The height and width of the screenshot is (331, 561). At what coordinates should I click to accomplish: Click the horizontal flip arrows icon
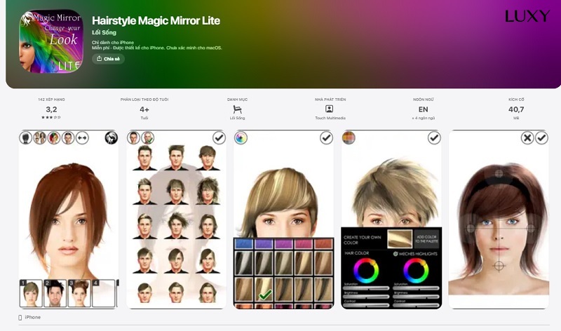(x=82, y=137)
